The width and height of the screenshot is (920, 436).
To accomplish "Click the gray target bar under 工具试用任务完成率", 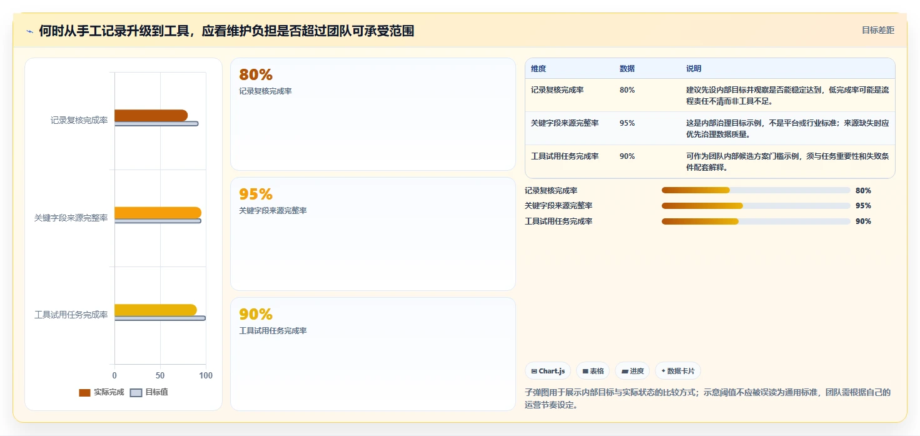I will tap(160, 318).
